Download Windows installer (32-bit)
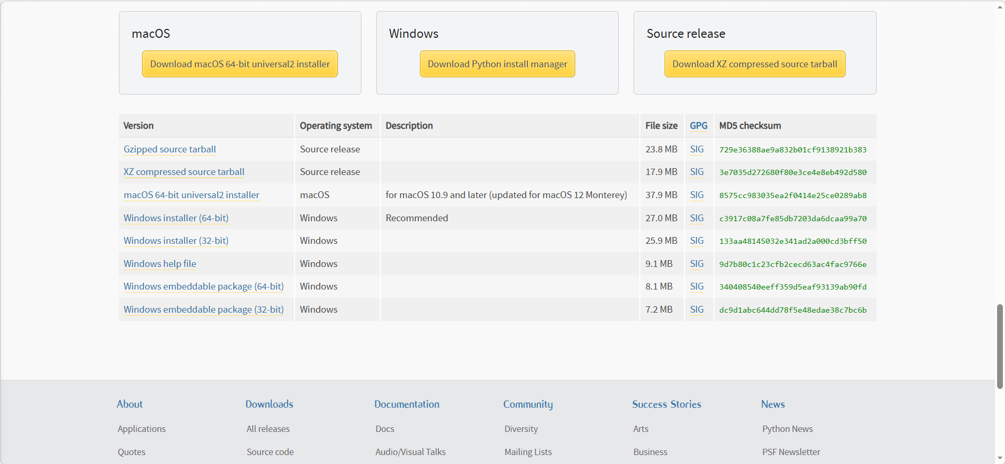Screen dimensions: 1005x464 click(x=176, y=241)
